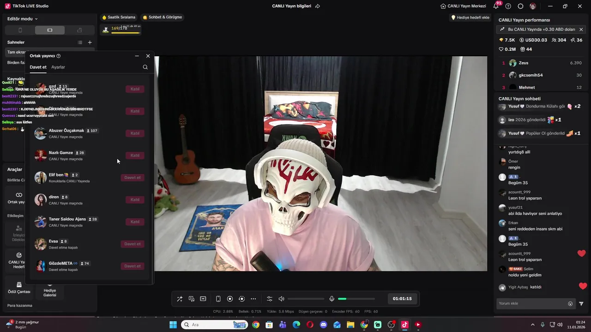The height and width of the screenshot is (332, 591).
Task: Click the dashed-ring replay capture icon
Action: tap(241, 299)
